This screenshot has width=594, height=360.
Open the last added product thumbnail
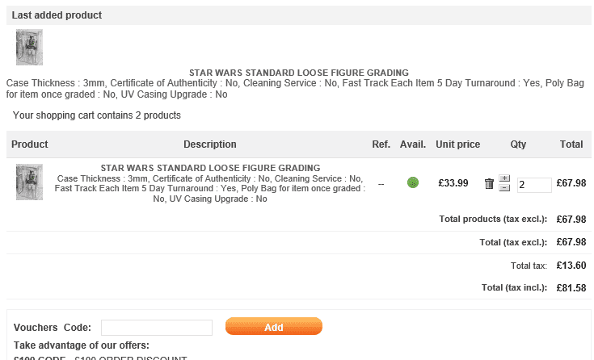(29, 48)
